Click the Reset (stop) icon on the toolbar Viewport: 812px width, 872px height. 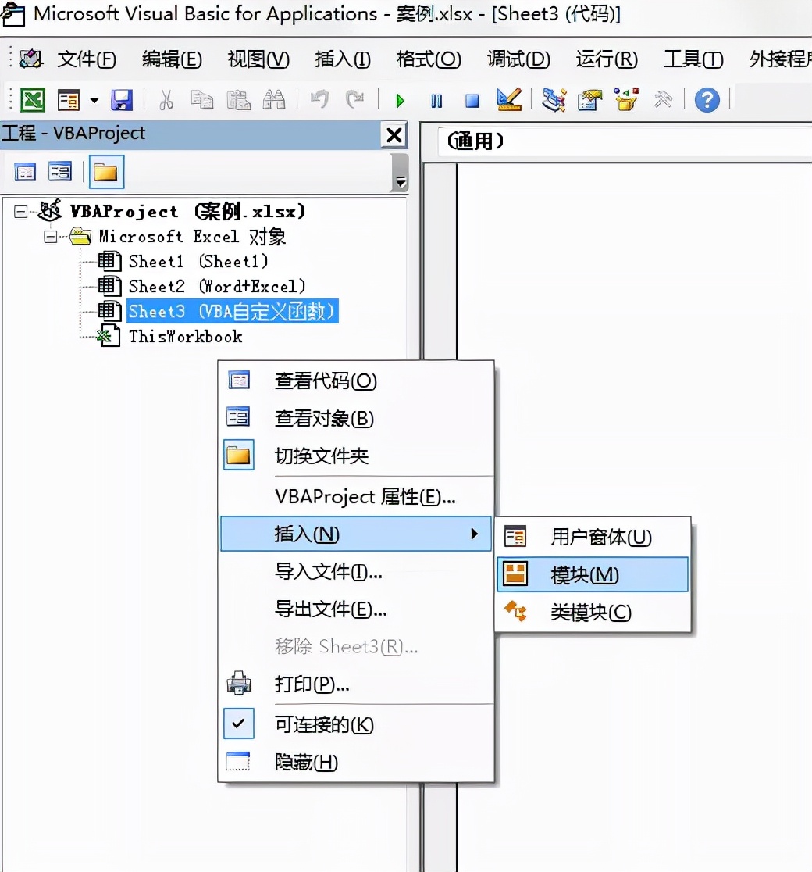coord(472,100)
